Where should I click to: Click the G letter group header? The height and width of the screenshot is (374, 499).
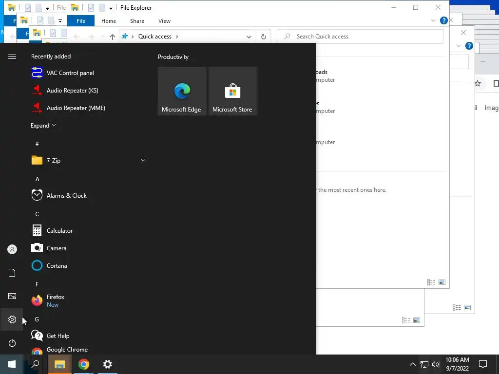37,319
